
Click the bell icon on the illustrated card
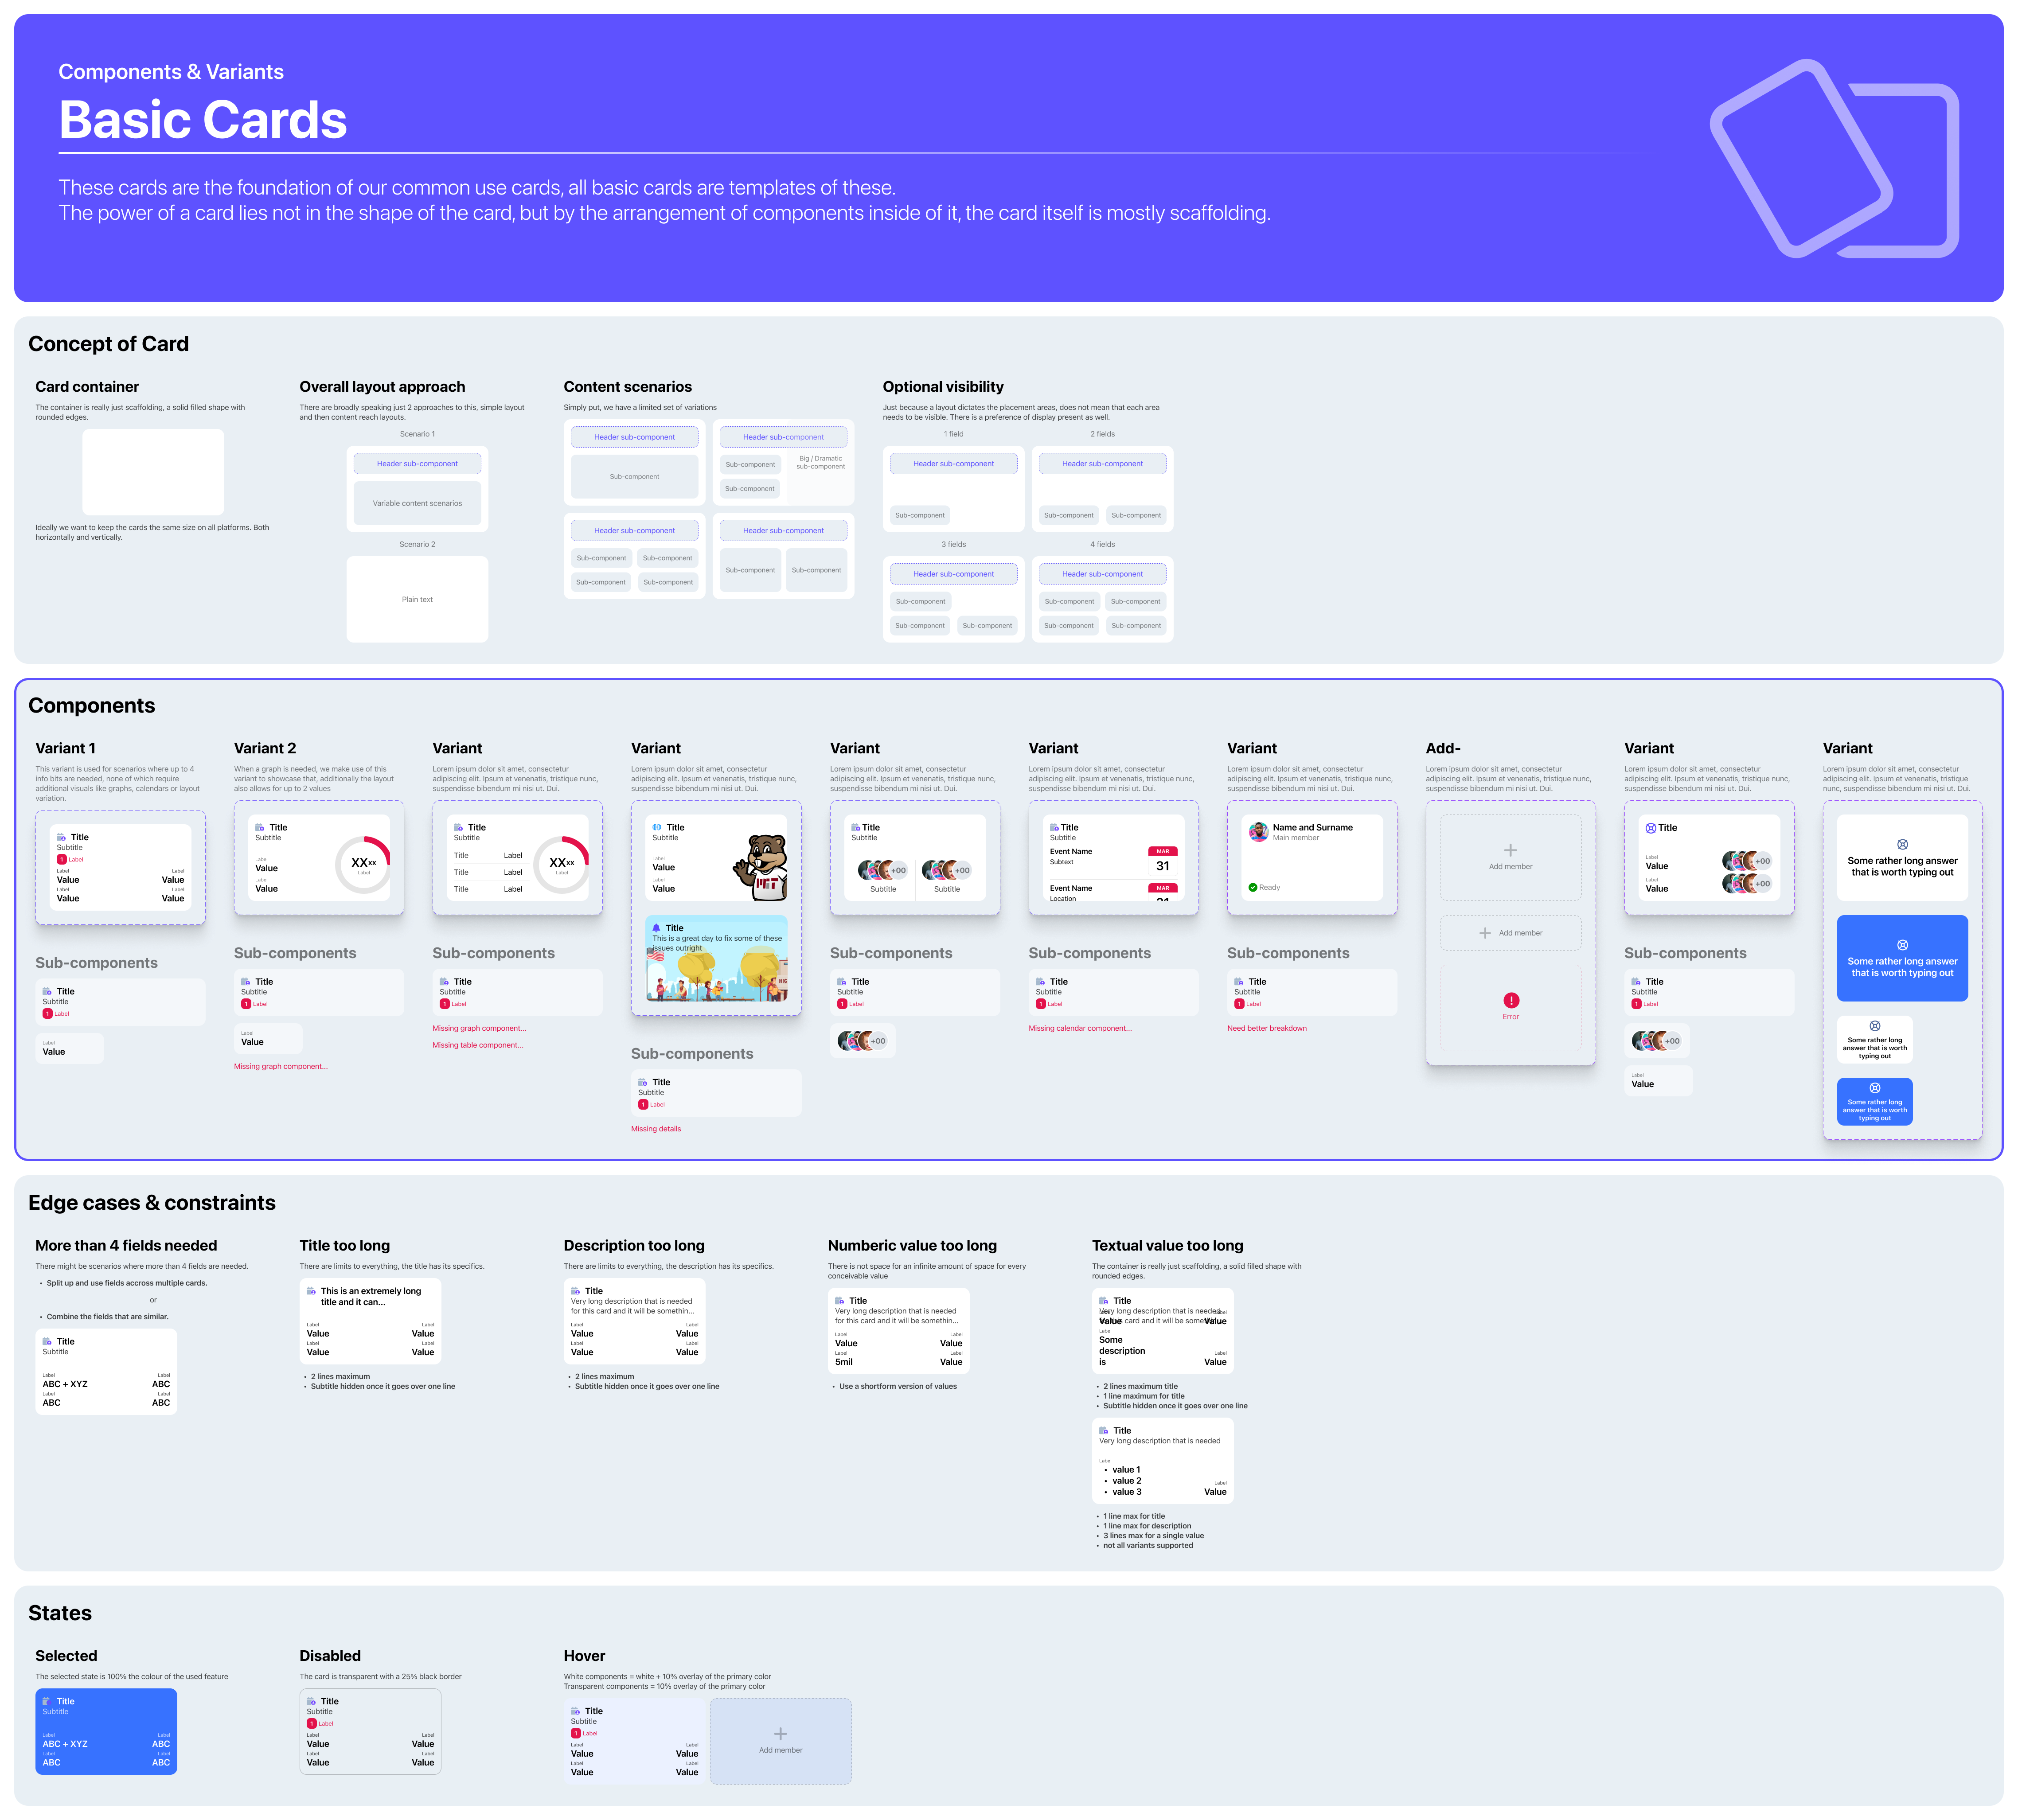coord(656,928)
